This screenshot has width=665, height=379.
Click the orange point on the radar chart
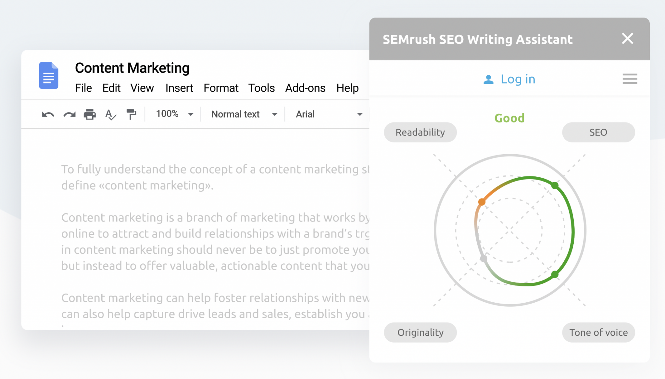coord(482,202)
